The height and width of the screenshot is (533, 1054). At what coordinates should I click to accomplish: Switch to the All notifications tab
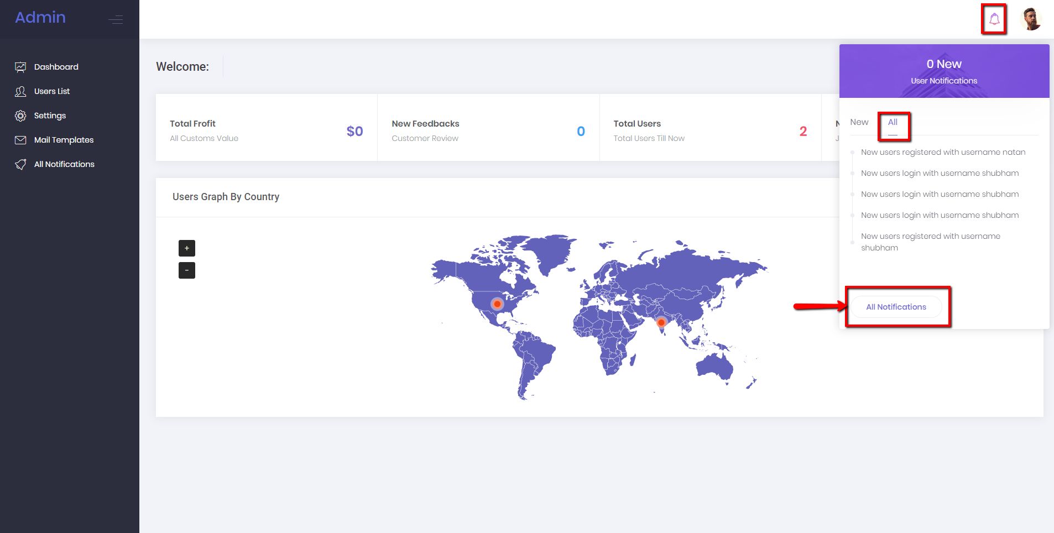pos(893,122)
